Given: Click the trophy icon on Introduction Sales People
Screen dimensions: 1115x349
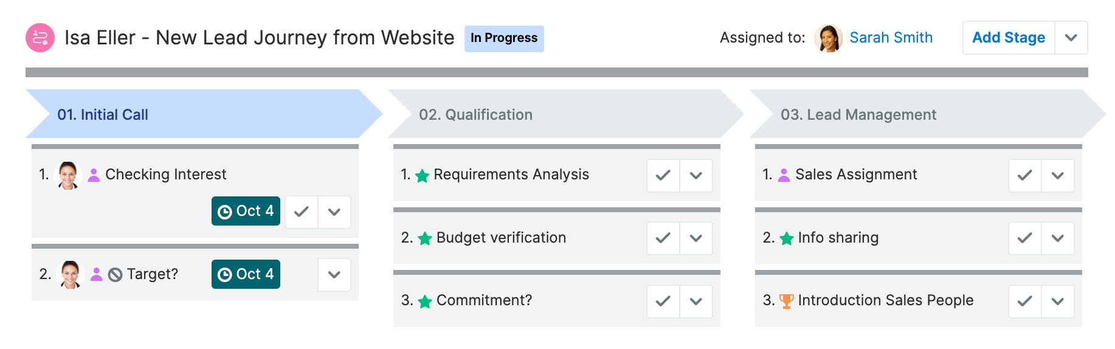Looking at the screenshot, I should (x=786, y=301).
